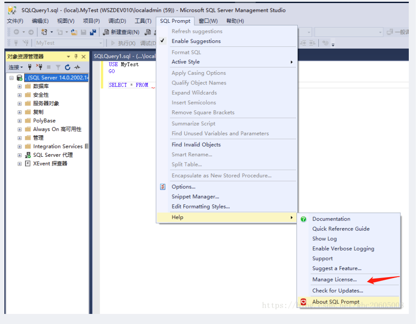The image size is (418, 324).
Task: Select Check for Updates option
Action: 337,290
